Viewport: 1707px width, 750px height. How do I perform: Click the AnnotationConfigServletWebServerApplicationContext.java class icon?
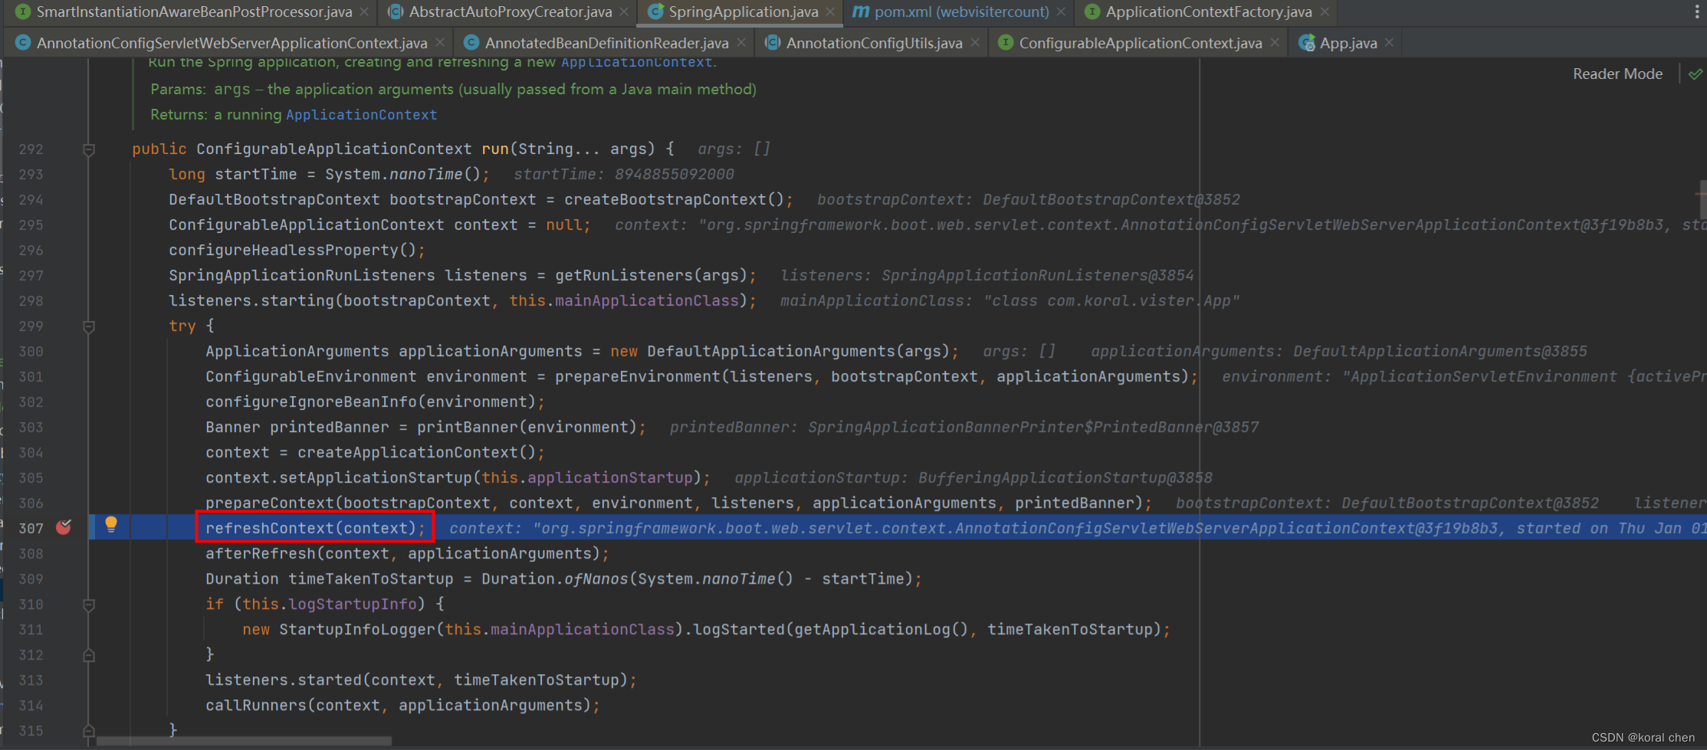coord(23,43)
